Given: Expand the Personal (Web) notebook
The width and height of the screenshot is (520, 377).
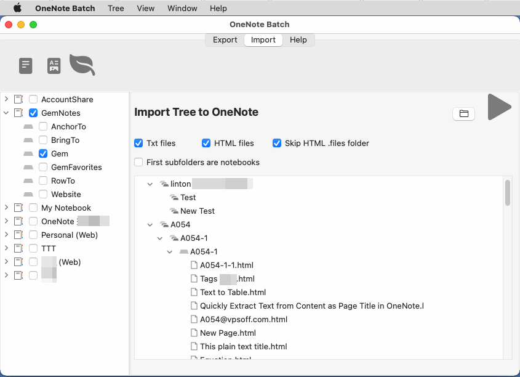Looking at the screenshot, I should coord(6,235).
